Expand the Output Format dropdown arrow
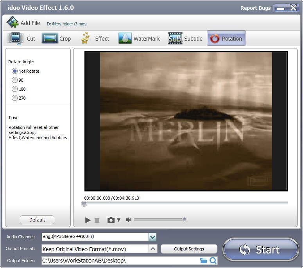The width and height of the screenshot is (303, 268). pos(153,249)
